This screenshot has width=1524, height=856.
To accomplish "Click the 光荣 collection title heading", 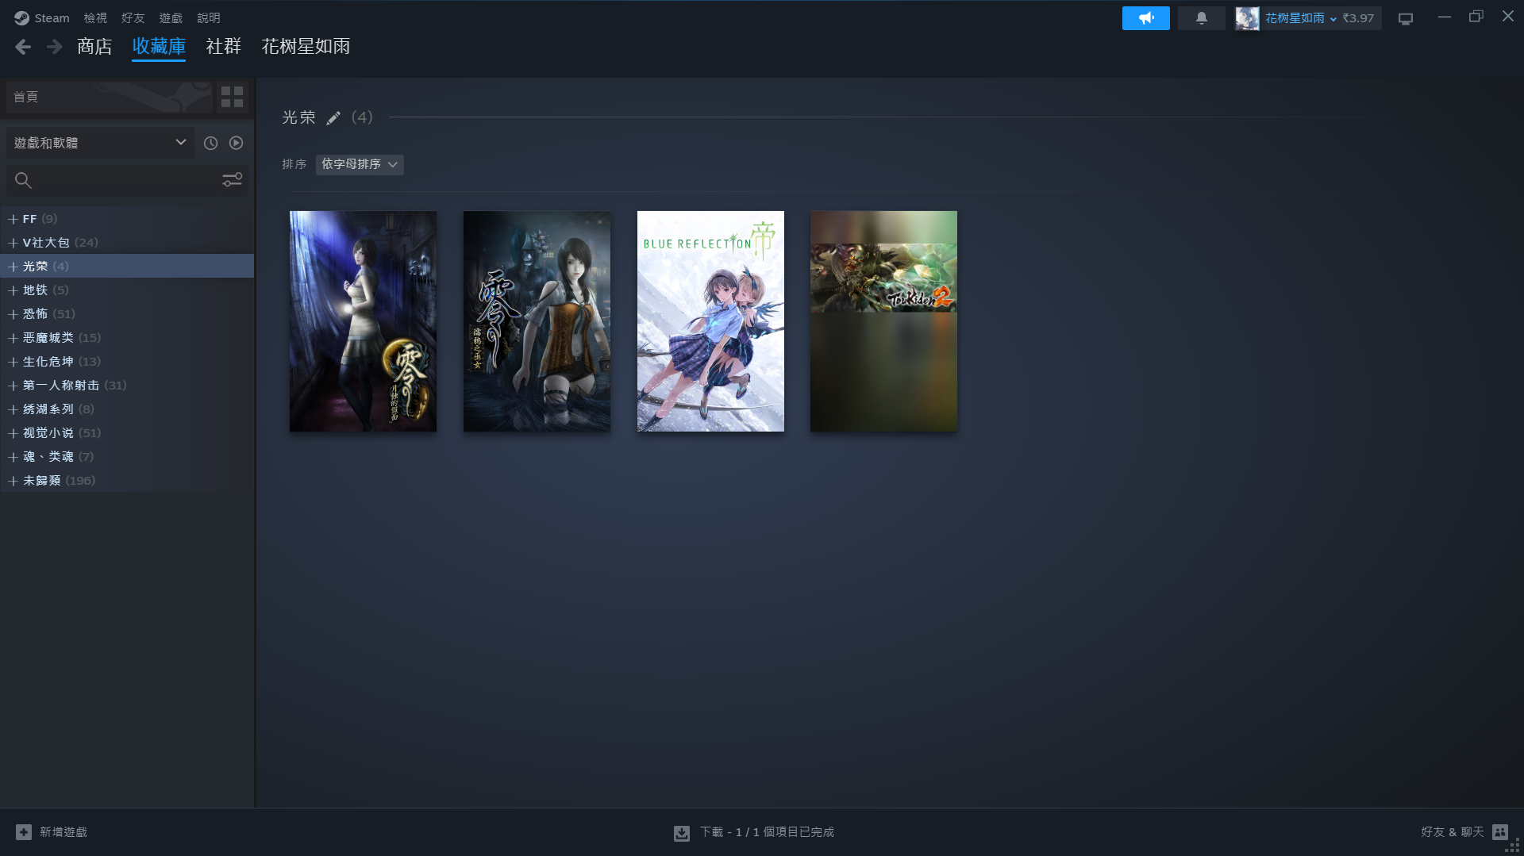I will click(x=298, y=117).
